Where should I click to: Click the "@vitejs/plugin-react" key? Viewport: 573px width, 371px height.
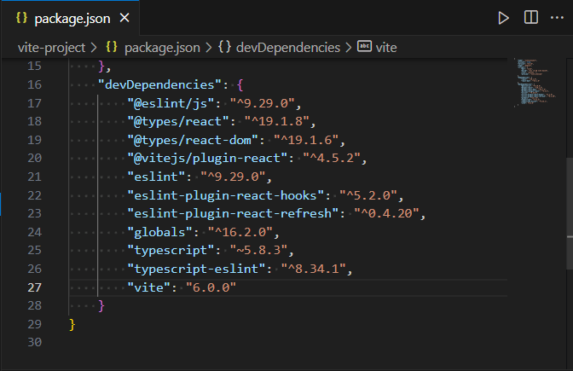point(207,158)
